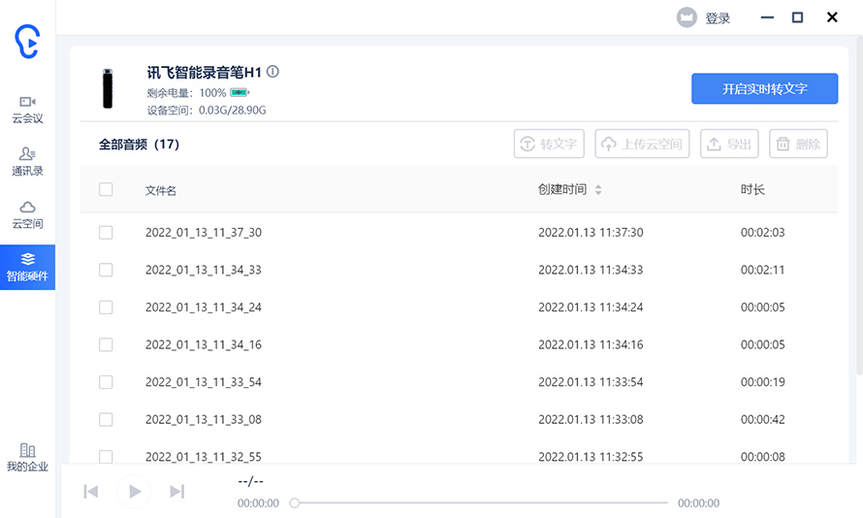The image size is (863, 518).
Task: Open the 云会议 cloud meeting section
Action: tap(27, 110)
